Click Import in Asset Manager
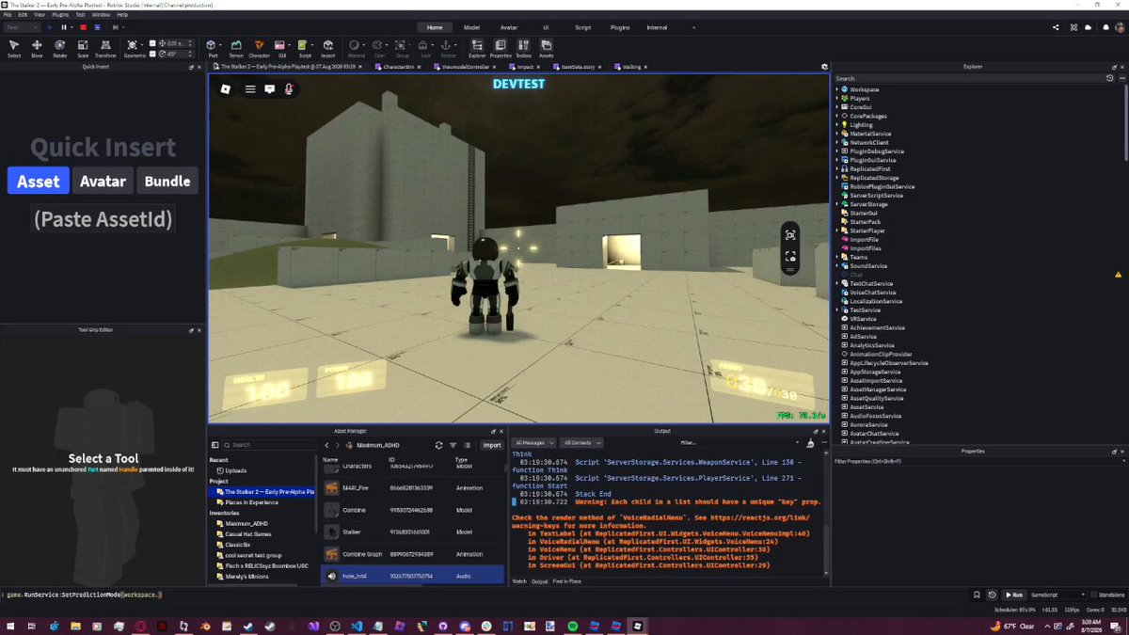The image size is (1129, 635). coord(492,445)
